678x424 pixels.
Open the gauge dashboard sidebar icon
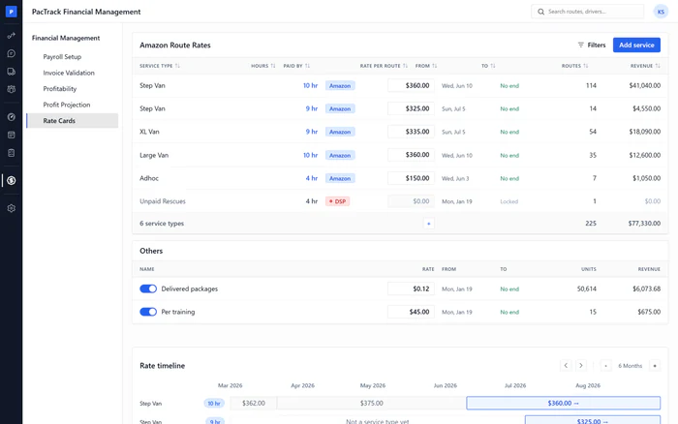12,117
